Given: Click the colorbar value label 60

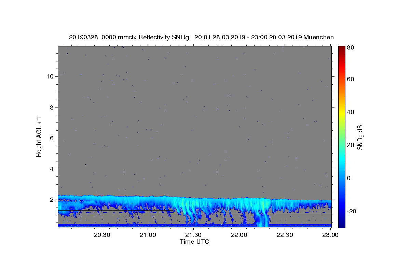Looking at the screenshot, I should click(x=351, y=79).
